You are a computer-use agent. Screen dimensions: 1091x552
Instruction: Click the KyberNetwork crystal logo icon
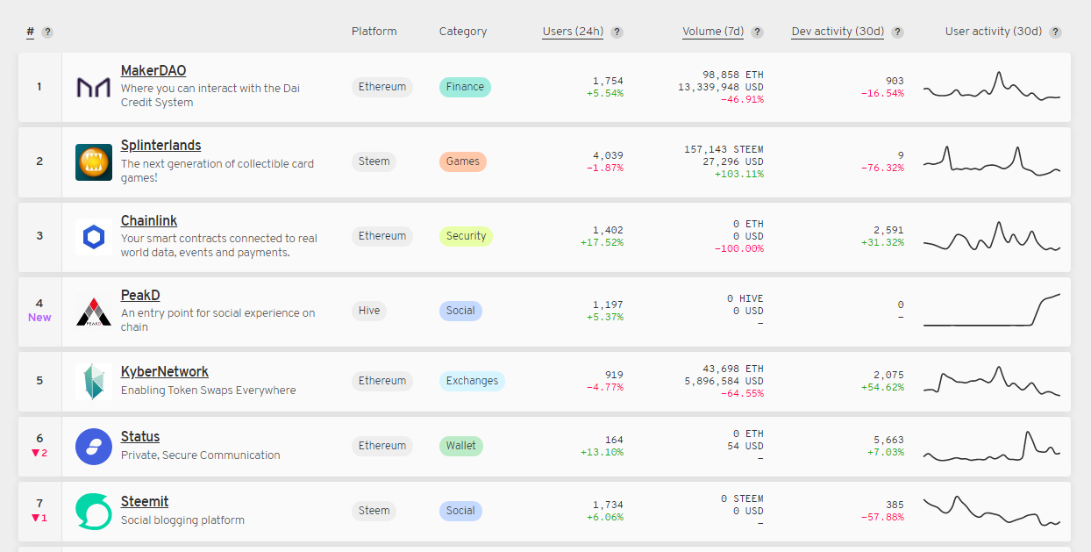pyautogui.click(x=94, y=381)
